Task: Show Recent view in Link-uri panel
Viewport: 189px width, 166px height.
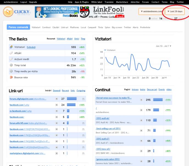Action: [65, 90]
